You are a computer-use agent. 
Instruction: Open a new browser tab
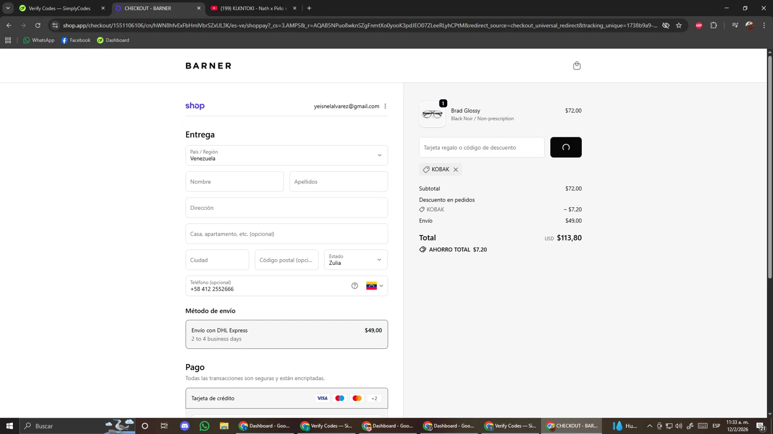(309, 8)
